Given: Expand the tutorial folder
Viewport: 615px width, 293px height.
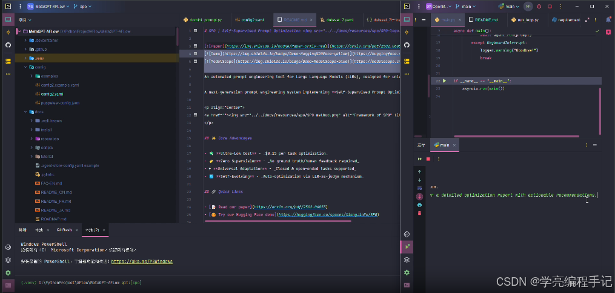Looking at the screenshot, I should click(32, 156).
